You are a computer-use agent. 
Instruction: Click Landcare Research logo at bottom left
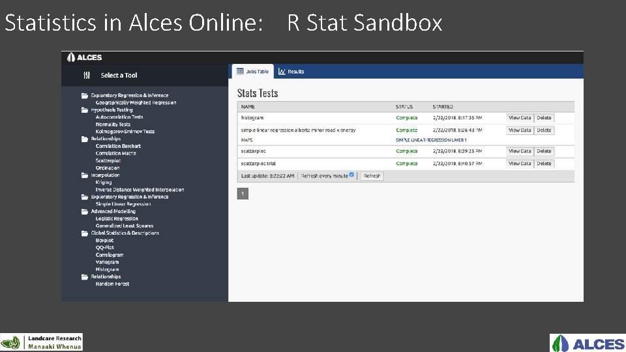tap(42, 342)
